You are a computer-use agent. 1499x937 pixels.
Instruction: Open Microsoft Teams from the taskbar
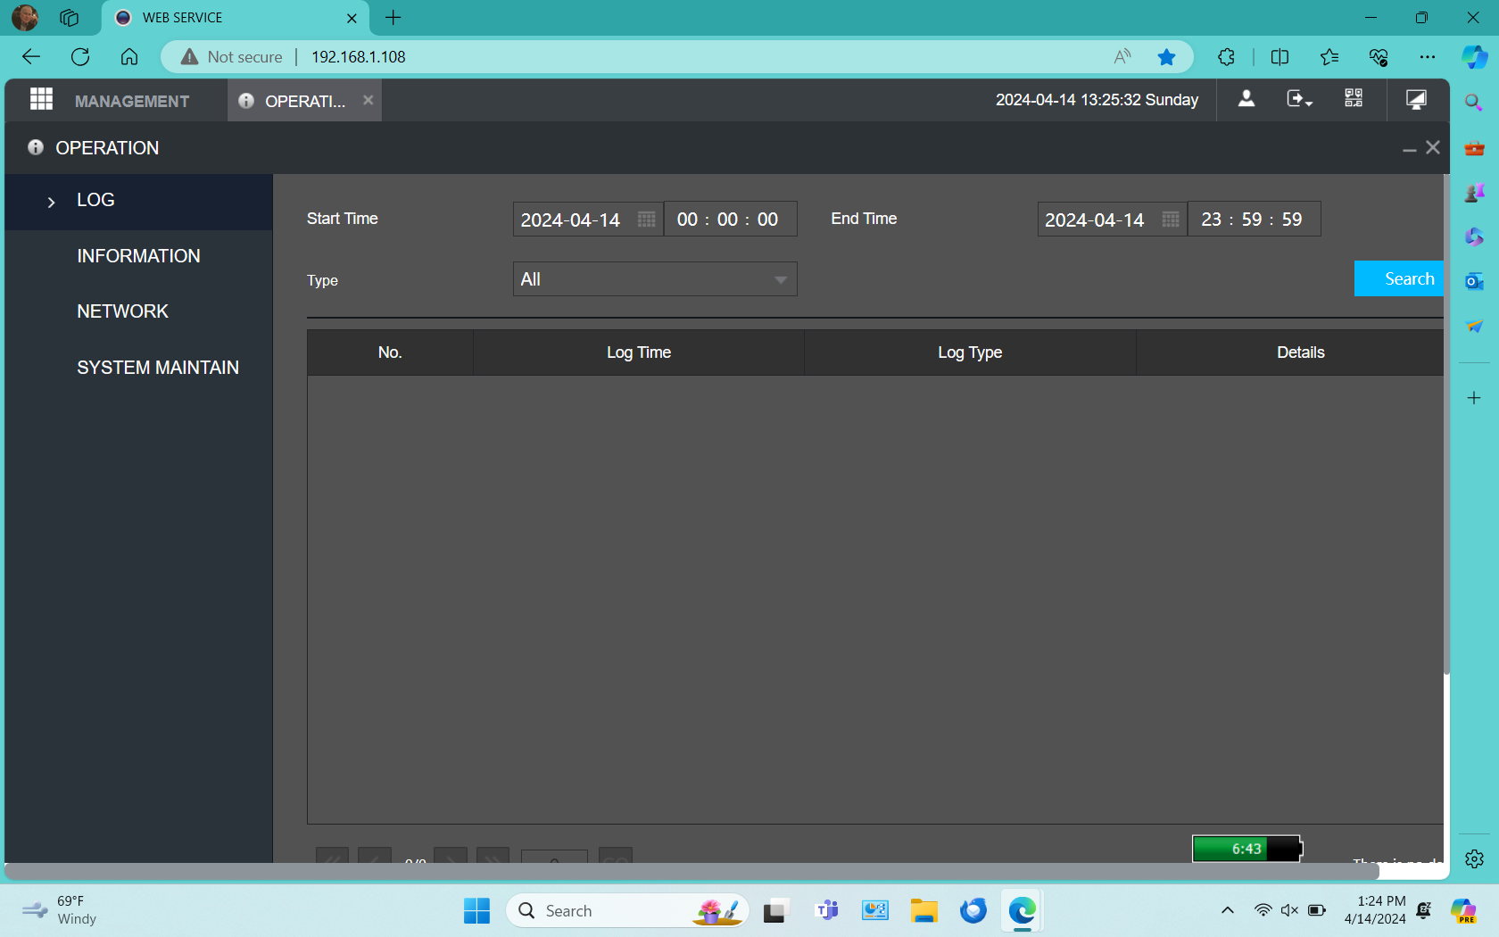[x=827, y=910]
